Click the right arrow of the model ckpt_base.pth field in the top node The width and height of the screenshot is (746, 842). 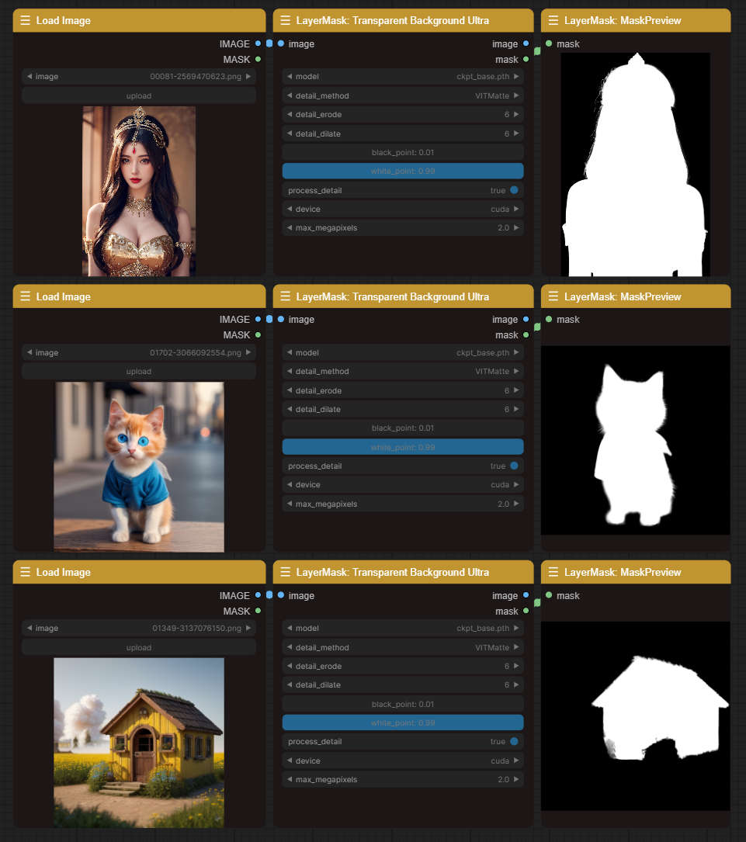pyautogui.click(x=517, y=77)
